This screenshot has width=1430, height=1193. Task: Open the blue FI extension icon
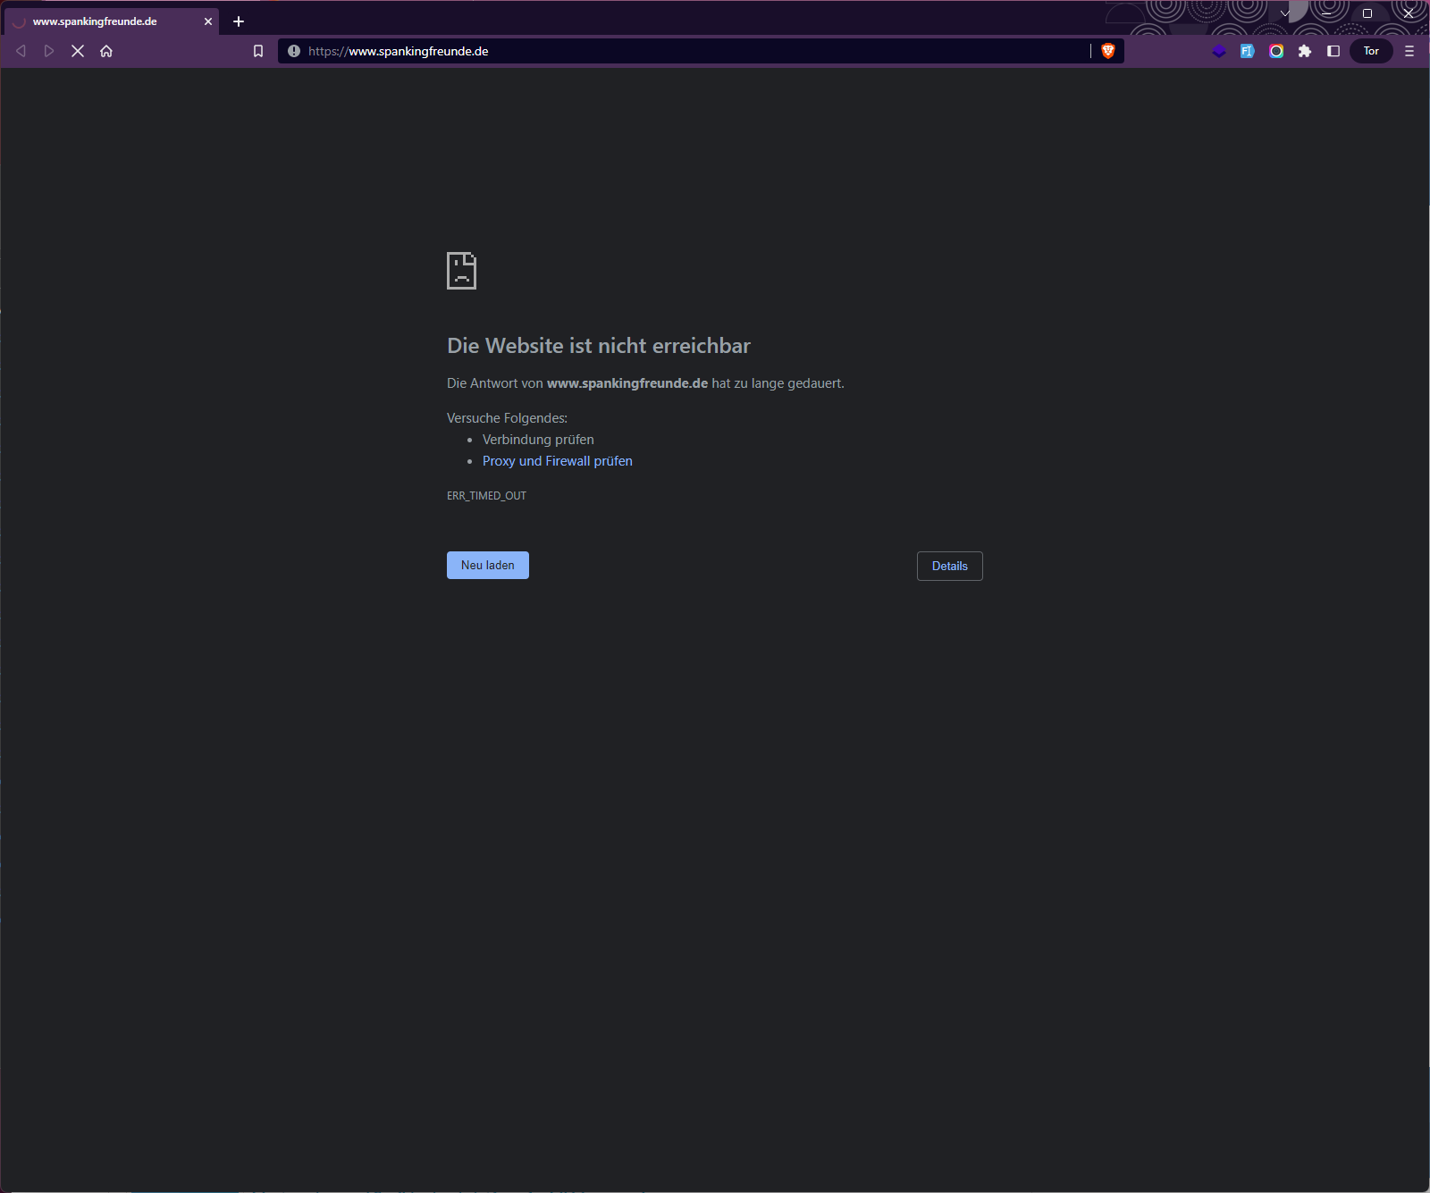[x=1248, y=51]
